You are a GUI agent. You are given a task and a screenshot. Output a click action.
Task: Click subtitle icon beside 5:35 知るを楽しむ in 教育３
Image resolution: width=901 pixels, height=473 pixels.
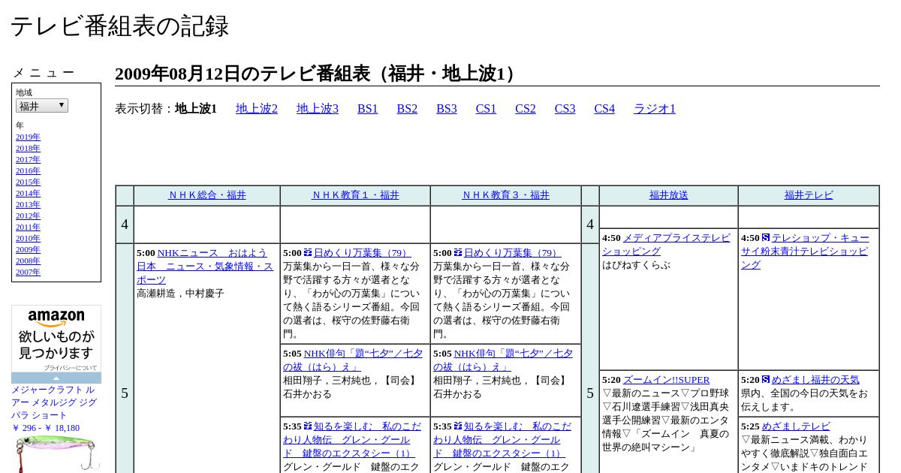coord(458,426)
